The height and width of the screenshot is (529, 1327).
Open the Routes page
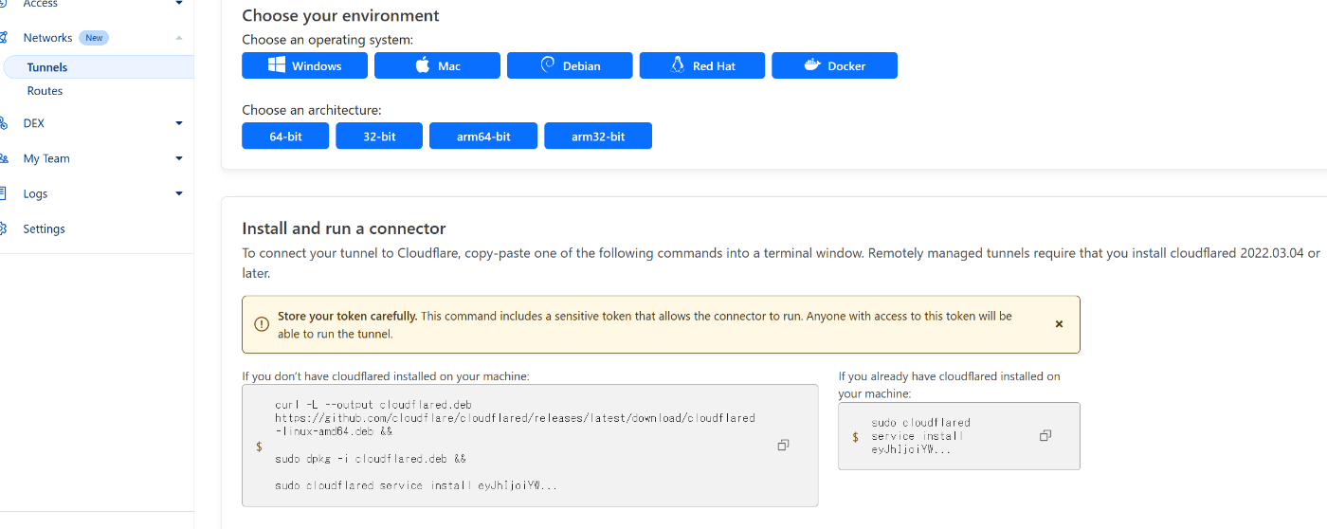[45, 91]
